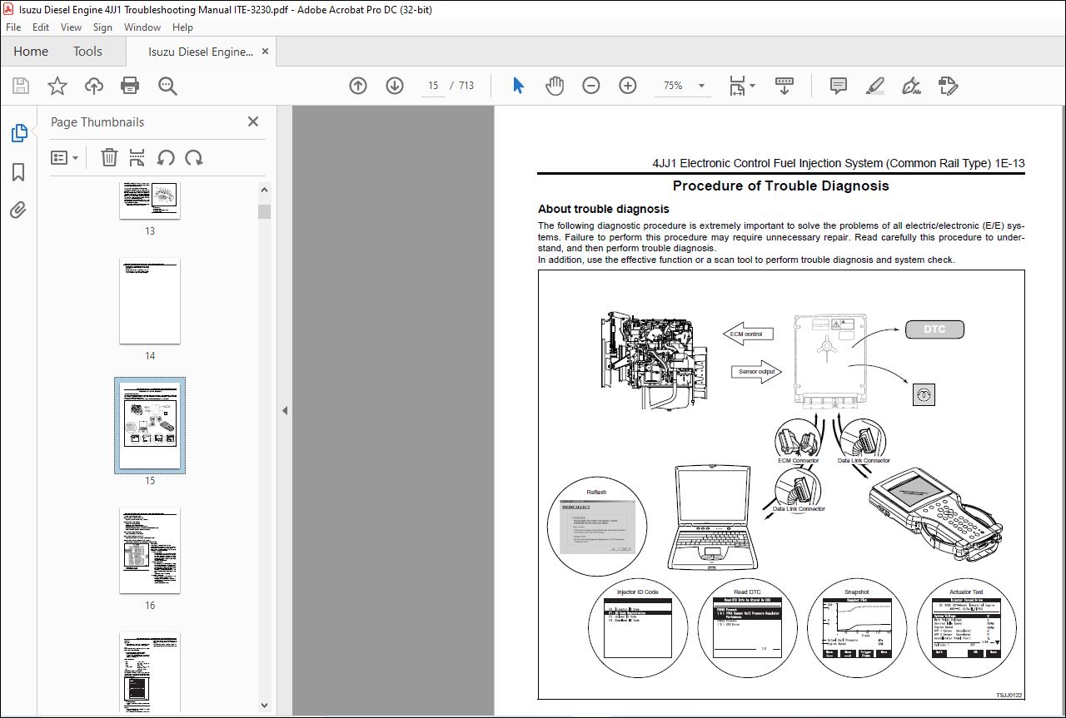Screen dimensions: 1066x718
Task: Open the thumbnails options dropdown
Action: pyautogui.click(x=65, y=157)
